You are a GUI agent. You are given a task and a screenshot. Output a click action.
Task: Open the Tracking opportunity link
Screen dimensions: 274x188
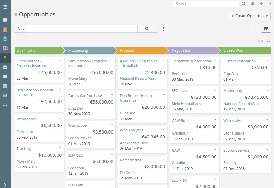pyautogui.click(x=23, y=149)
